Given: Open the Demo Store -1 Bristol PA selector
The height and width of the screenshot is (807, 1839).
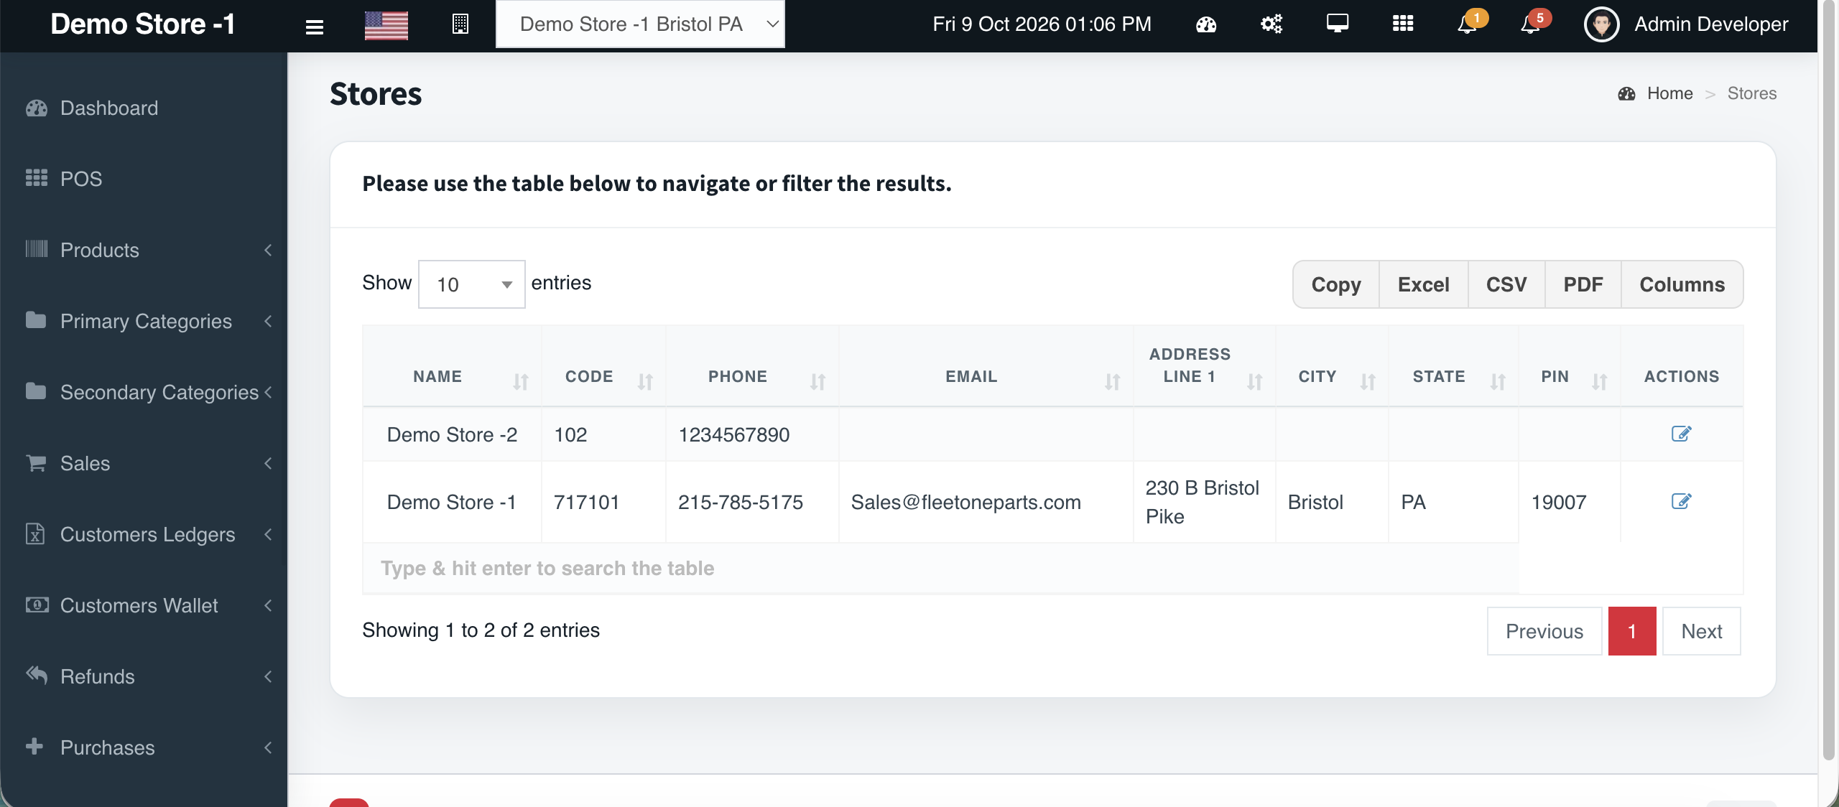Looking at the screenshot, I should coord(640,24).
